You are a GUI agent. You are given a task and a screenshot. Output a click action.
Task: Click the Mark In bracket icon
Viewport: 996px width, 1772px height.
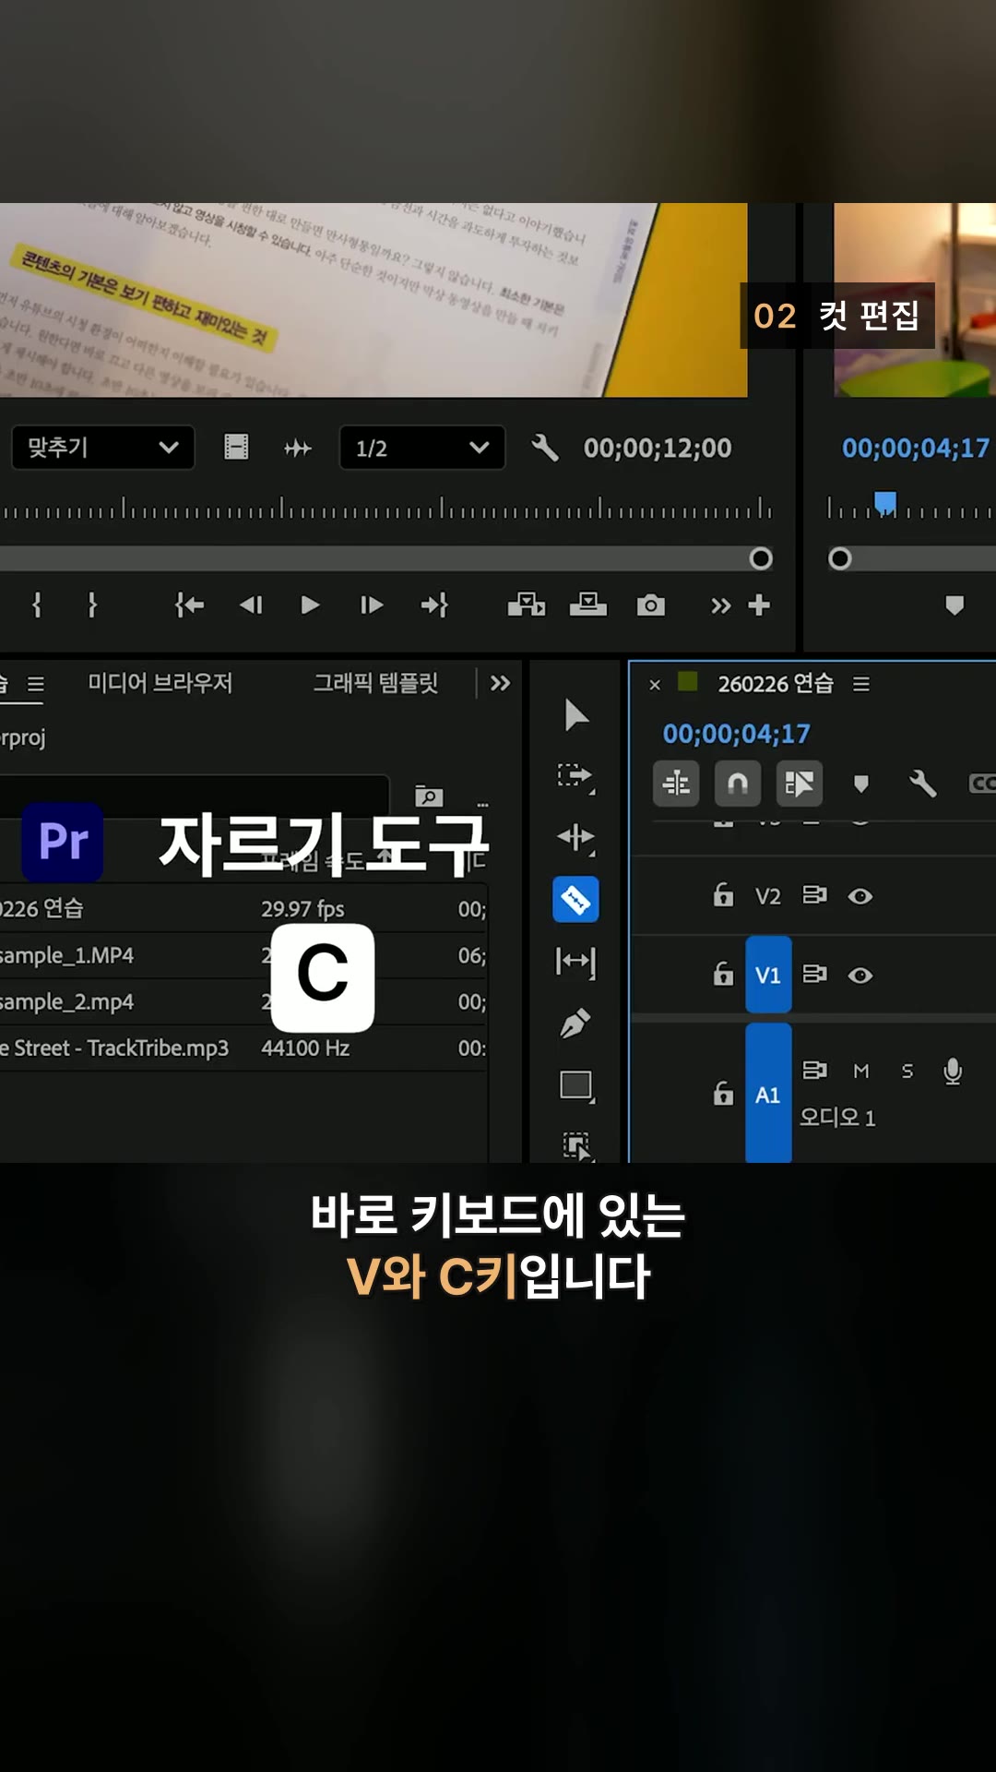tap(37, 605)
